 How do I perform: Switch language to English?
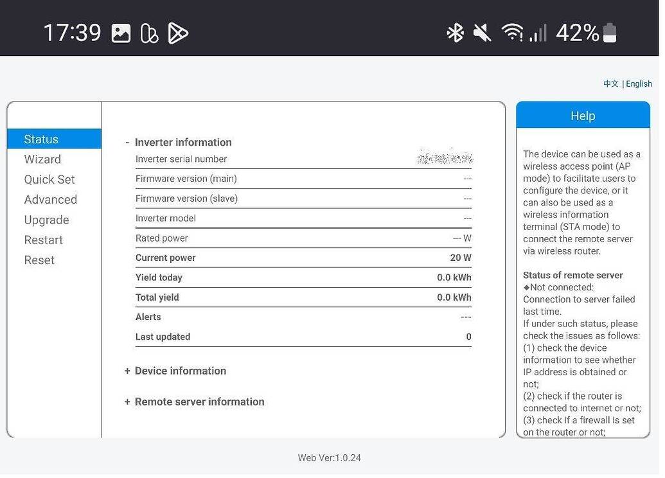tap(639, 84)
